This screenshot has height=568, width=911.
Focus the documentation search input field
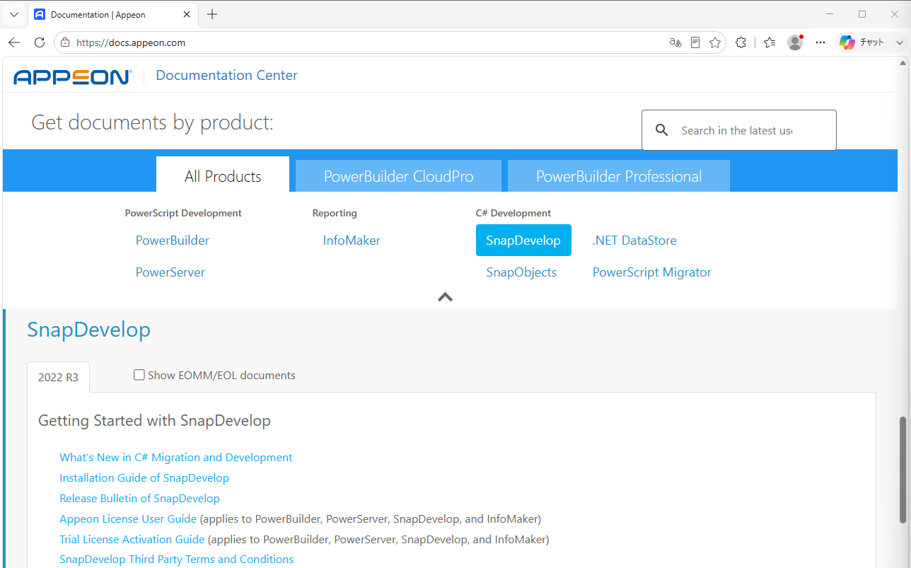(738, 130)
